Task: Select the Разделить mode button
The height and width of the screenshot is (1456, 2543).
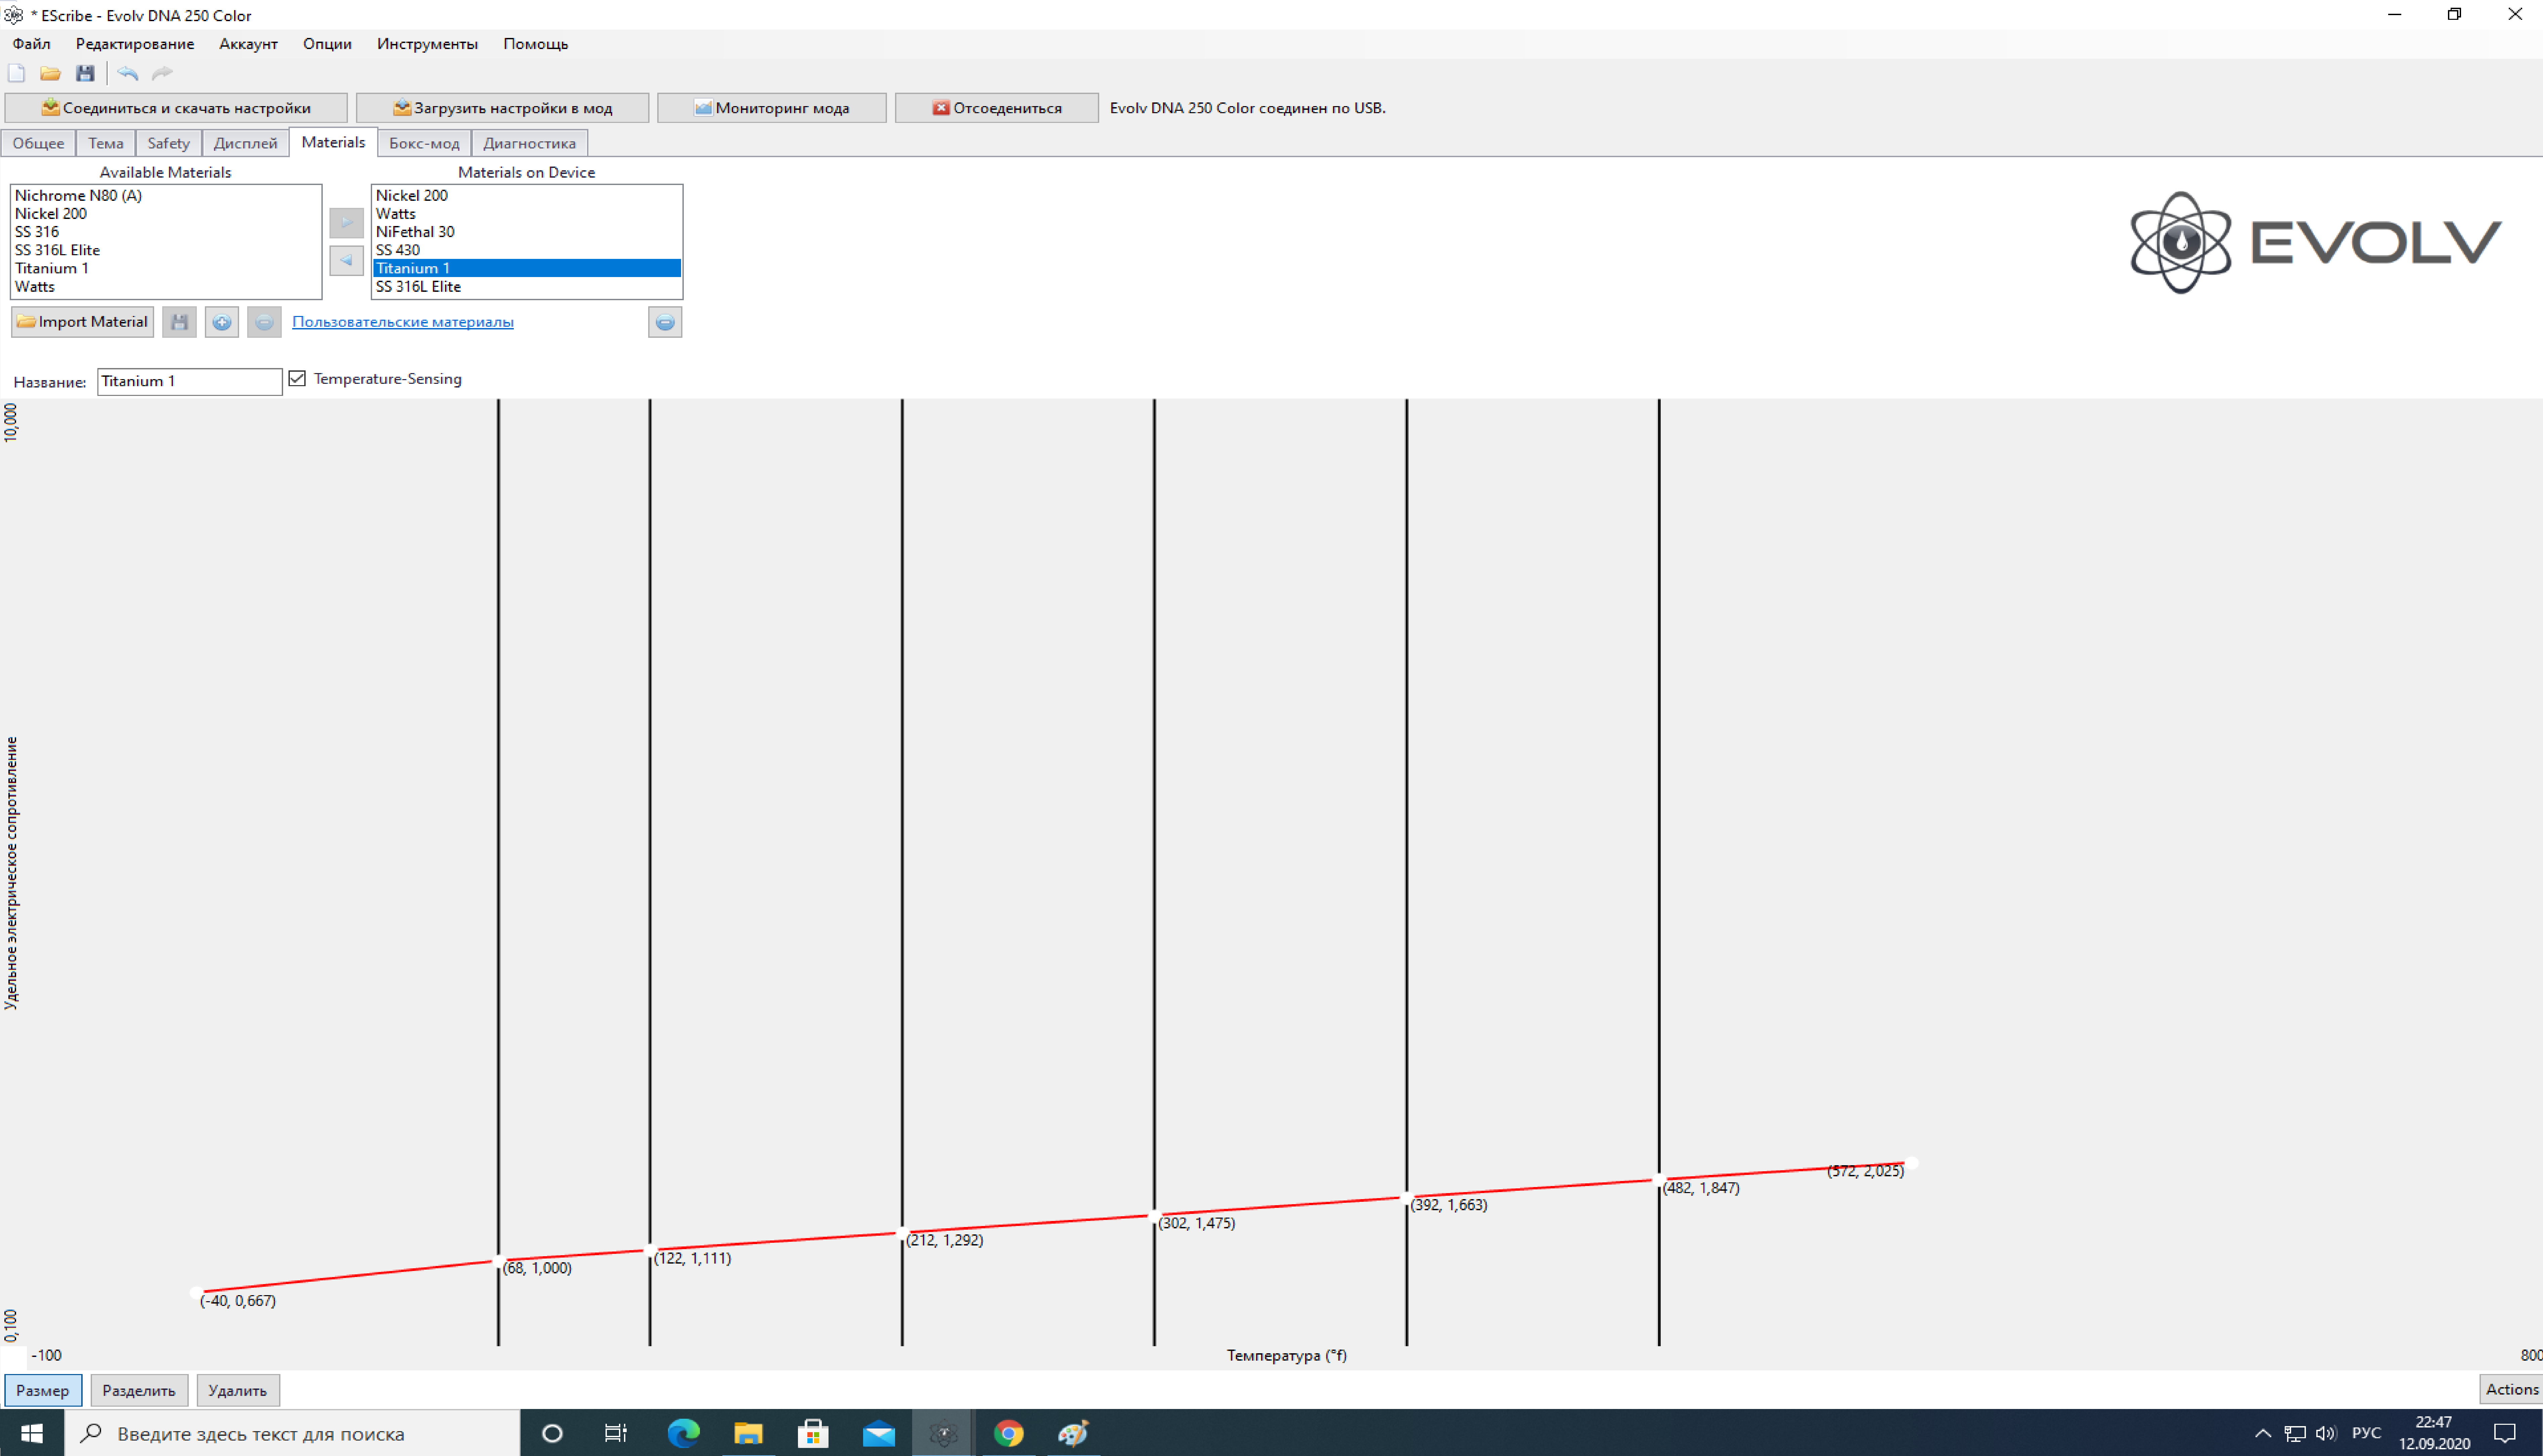Action: 139,1390
